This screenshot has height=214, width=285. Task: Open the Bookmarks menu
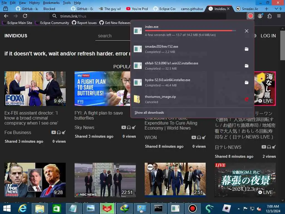[51, 3]
